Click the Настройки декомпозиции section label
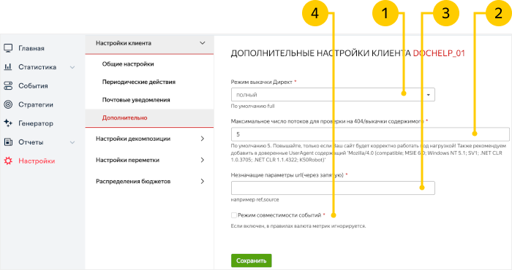This screenshot has height=270, width=512. click(133, 139)
